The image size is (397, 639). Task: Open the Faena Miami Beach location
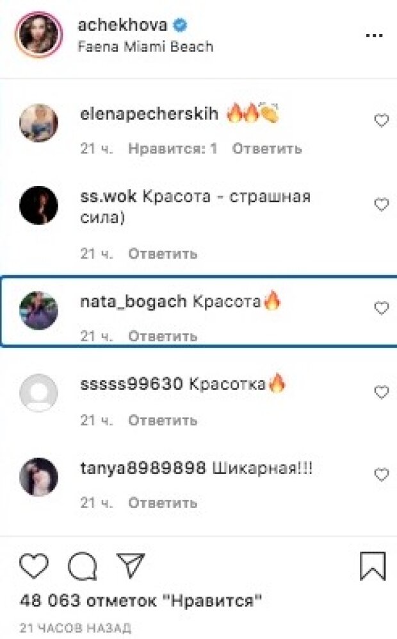coord(145,46)
